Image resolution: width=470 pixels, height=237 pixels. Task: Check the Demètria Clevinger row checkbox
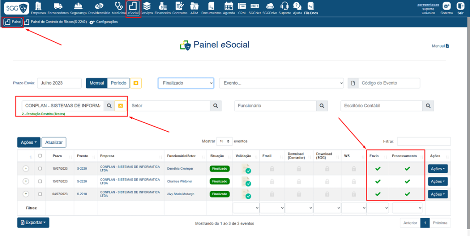click(x=40, y=169)
